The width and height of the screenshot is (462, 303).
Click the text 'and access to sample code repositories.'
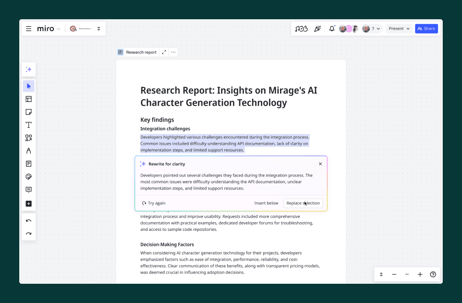pyautogui.click(x=179, y=229)
